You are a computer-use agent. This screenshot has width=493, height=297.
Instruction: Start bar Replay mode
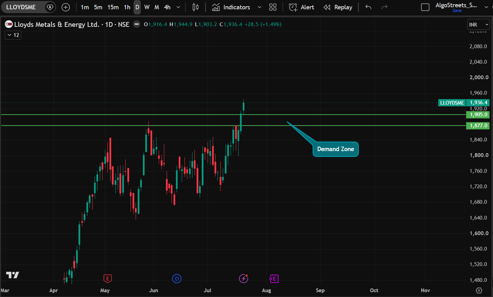(338, 7)
